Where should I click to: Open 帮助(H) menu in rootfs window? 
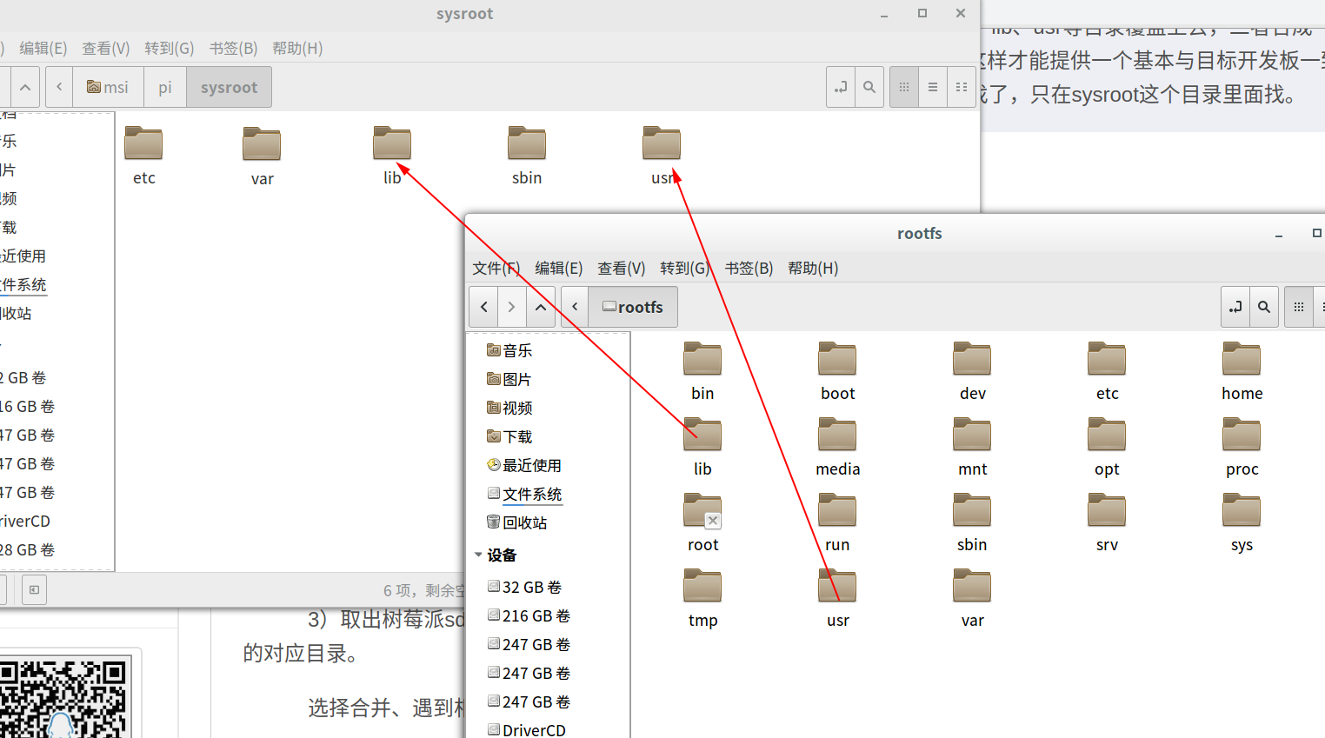(813, 268)
